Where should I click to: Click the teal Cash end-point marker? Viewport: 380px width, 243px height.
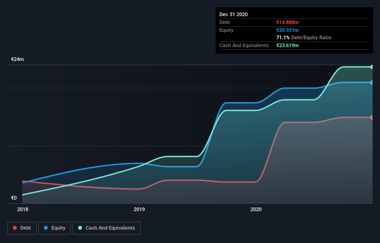(x=372, y=67)
